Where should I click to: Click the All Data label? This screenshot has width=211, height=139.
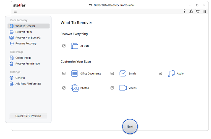point(85,46)
